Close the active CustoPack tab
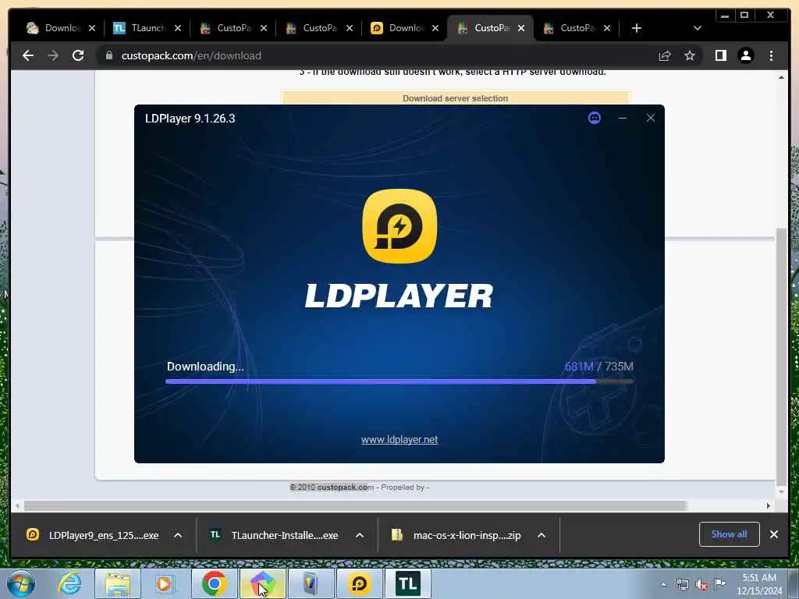Image resolution: width=799 pixels, height=599 pixels. pyautogui.click(x=521, y=28)
